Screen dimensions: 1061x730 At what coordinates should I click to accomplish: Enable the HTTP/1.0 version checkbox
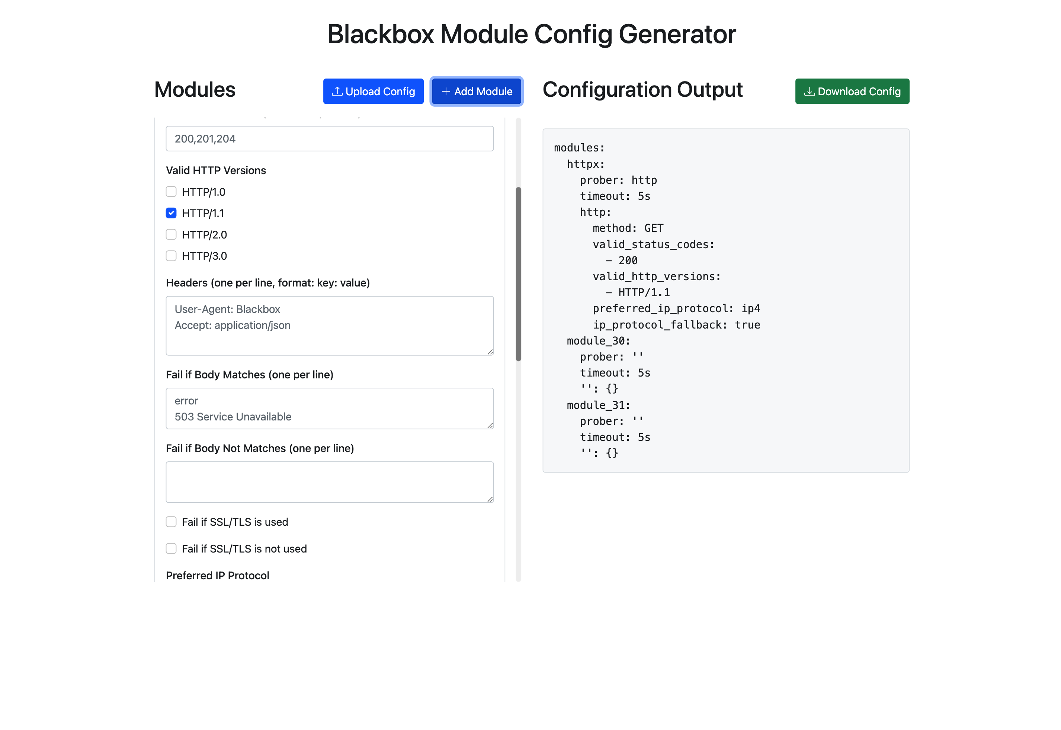(x=171, y=192)
